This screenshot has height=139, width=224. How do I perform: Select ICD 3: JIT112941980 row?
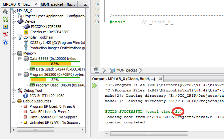pyautogui.click(x=47, y=96)
